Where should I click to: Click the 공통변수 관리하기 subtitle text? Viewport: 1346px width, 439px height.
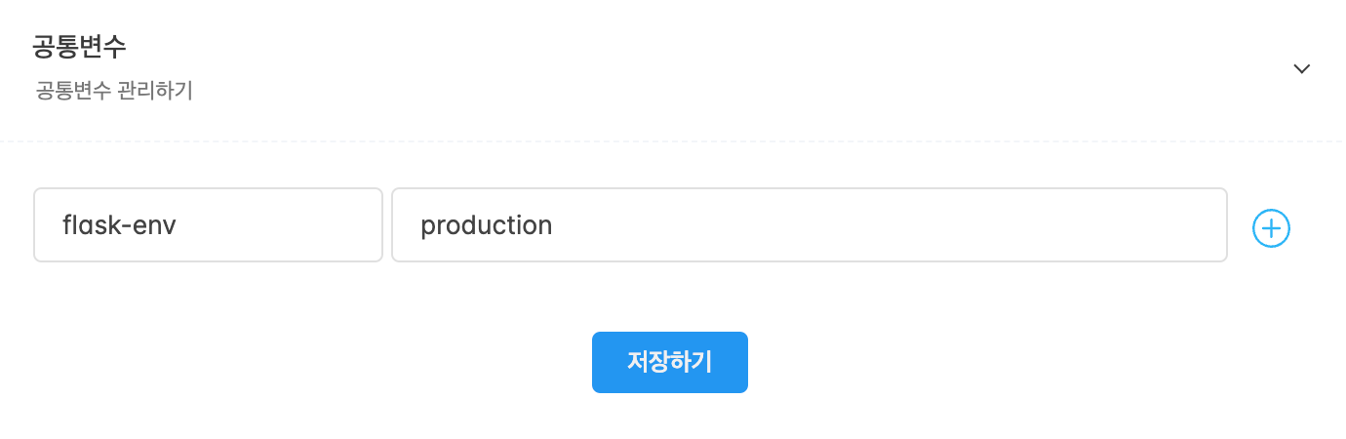pyautogui.click(x=114, y=91)
